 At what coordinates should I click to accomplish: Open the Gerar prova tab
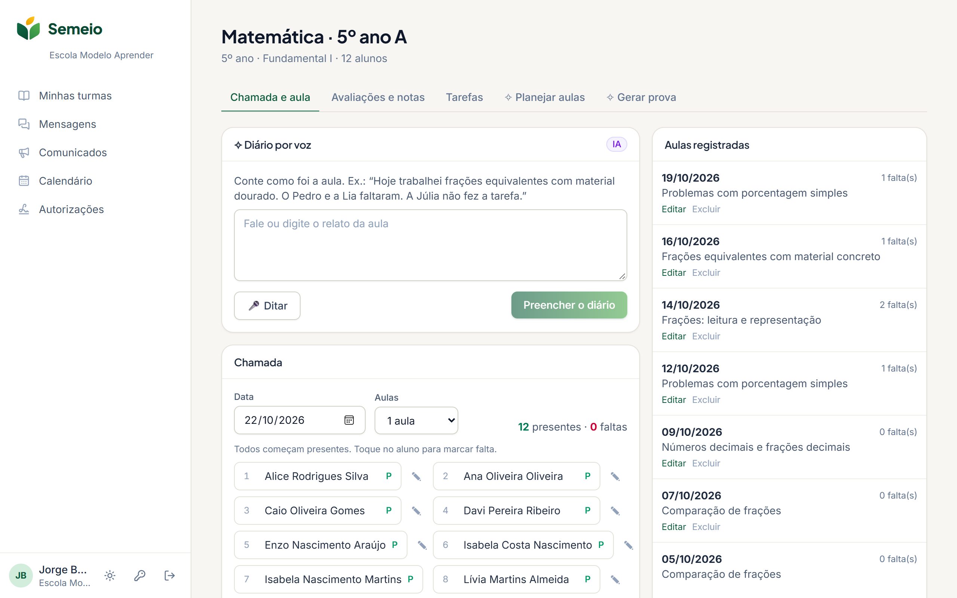pos(641,97)
